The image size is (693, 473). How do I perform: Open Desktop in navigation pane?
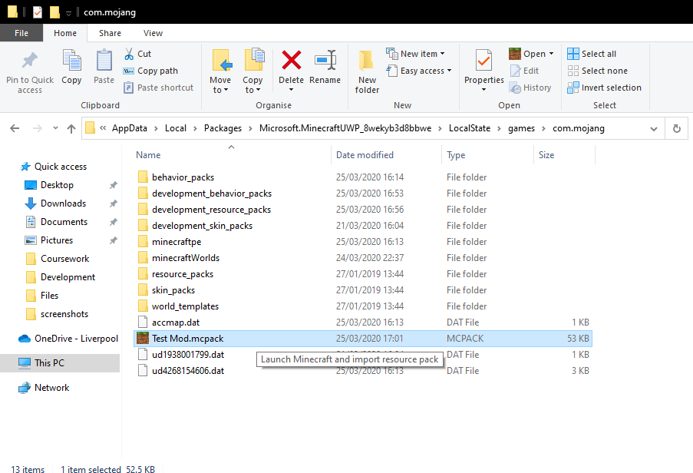tap(57, 185)
